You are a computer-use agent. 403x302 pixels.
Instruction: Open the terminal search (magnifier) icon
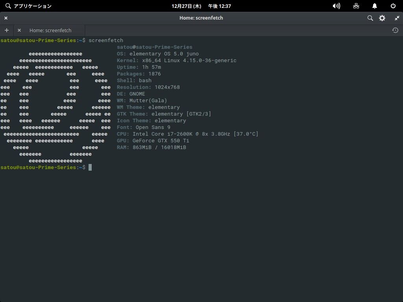370,18
